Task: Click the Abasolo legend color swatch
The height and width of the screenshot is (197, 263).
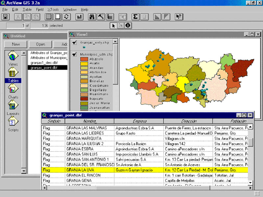Action: coord(84,59)
